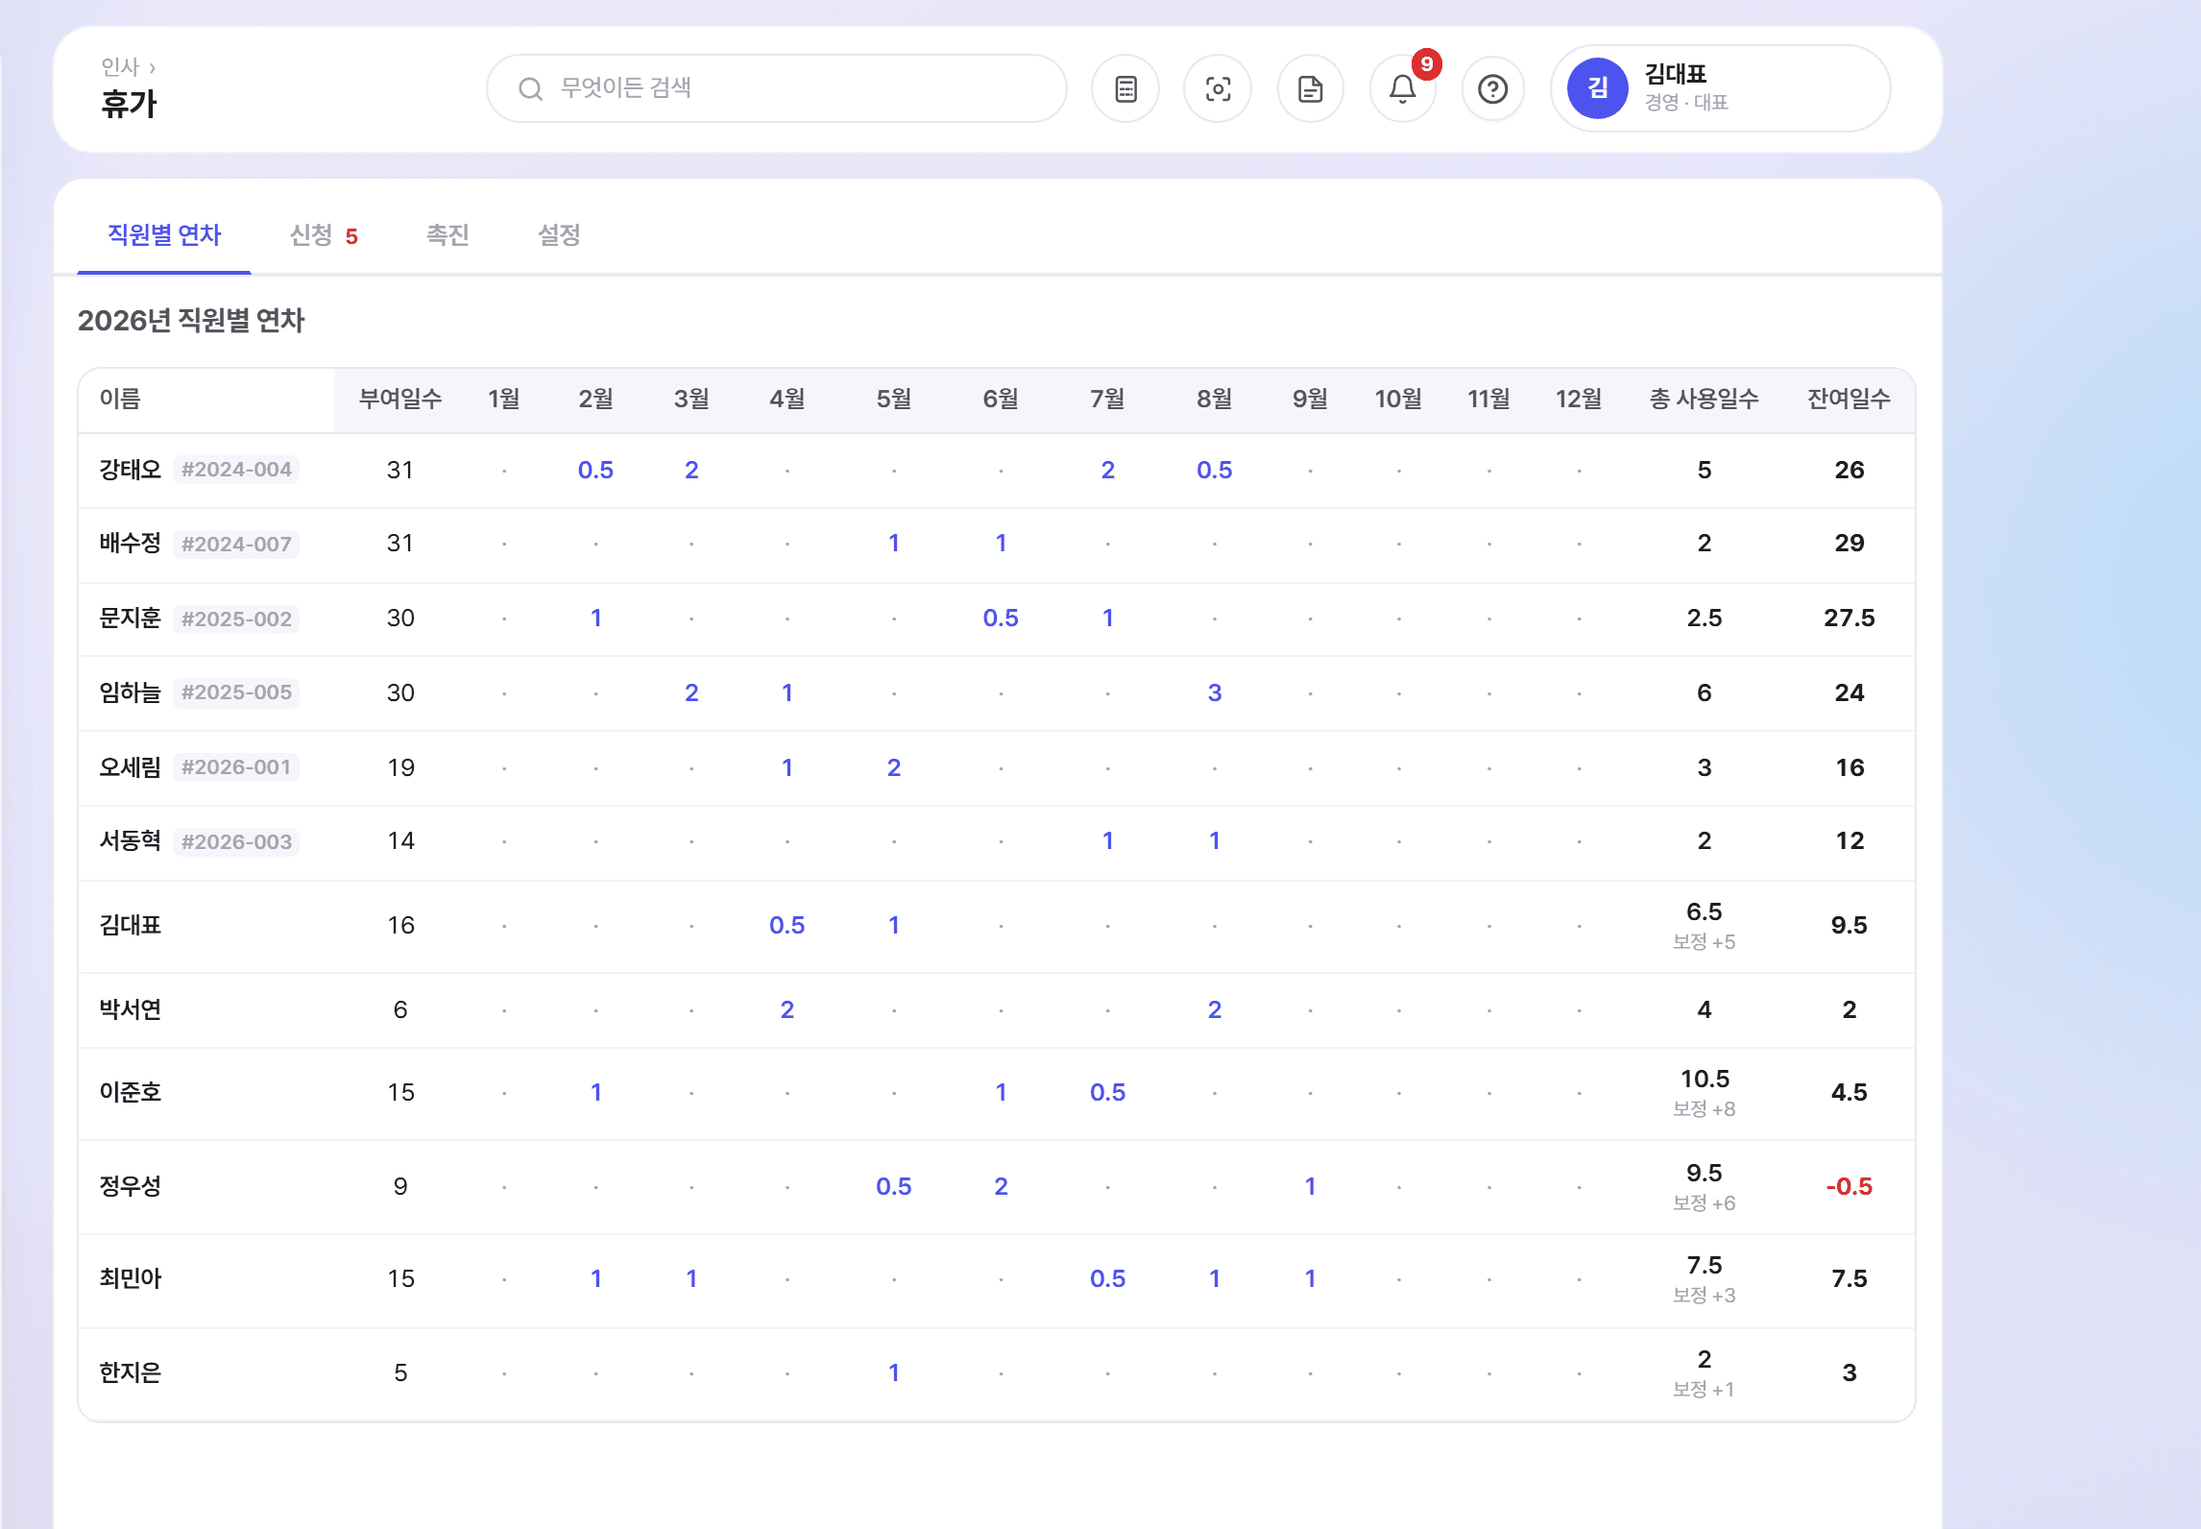The width and height of the screenshot is (2201, 1529).
Task: Select employee 한지은 in the table
Action: click(131, 1372)
